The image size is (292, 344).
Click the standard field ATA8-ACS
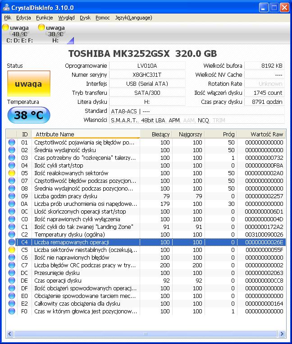coord(197,111)
